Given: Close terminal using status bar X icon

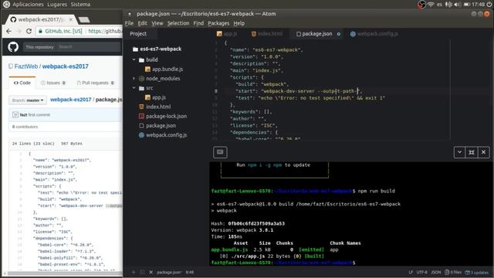Looking at the screenshot, I should pyautogui.click(x=151, y=272).
